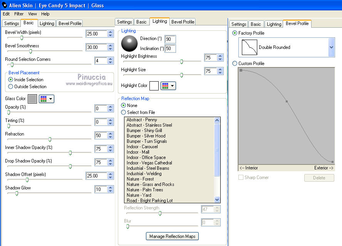342x246 pixels.
Task: Increase Highlight Brightness stepper value
Action: 220,56
